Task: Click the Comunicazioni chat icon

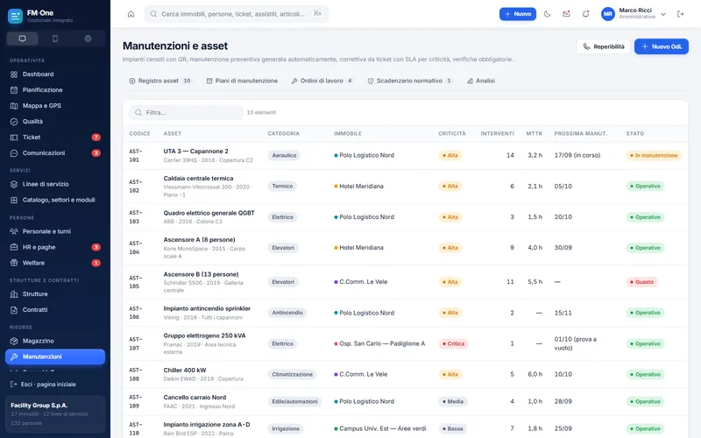Action: pyautogui.click(x=14, y=152)
